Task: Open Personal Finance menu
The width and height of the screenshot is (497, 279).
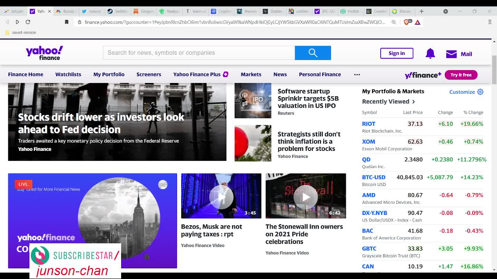Action: [x=320, y=74]
